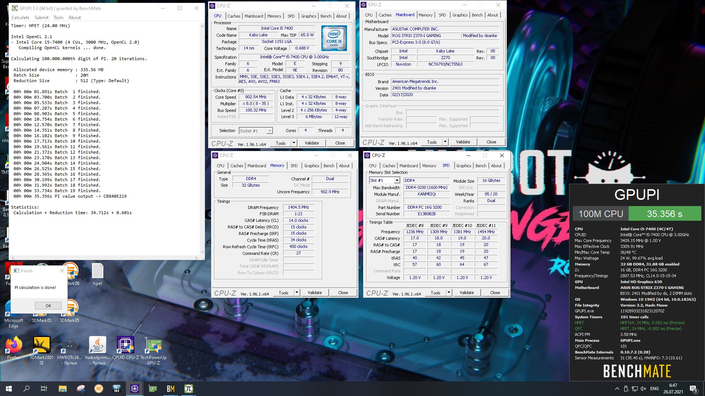Open GPUPI About menu

pos(75,18)
